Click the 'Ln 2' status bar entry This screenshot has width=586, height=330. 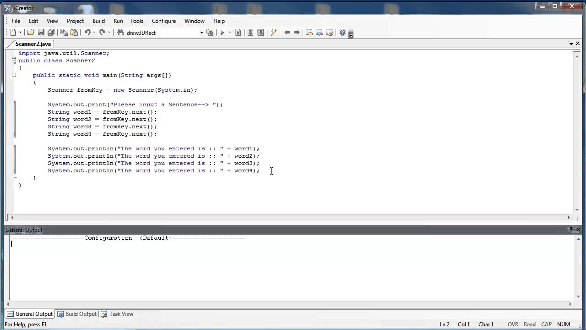445,324
